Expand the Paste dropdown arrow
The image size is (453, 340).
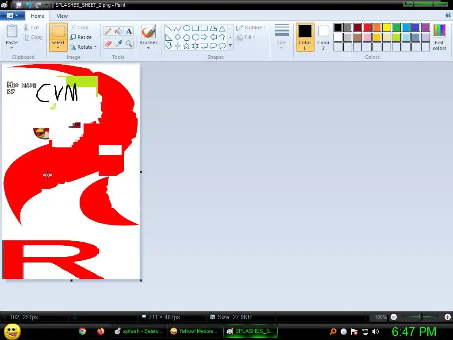pyautogui.click(x=12, y=48)
